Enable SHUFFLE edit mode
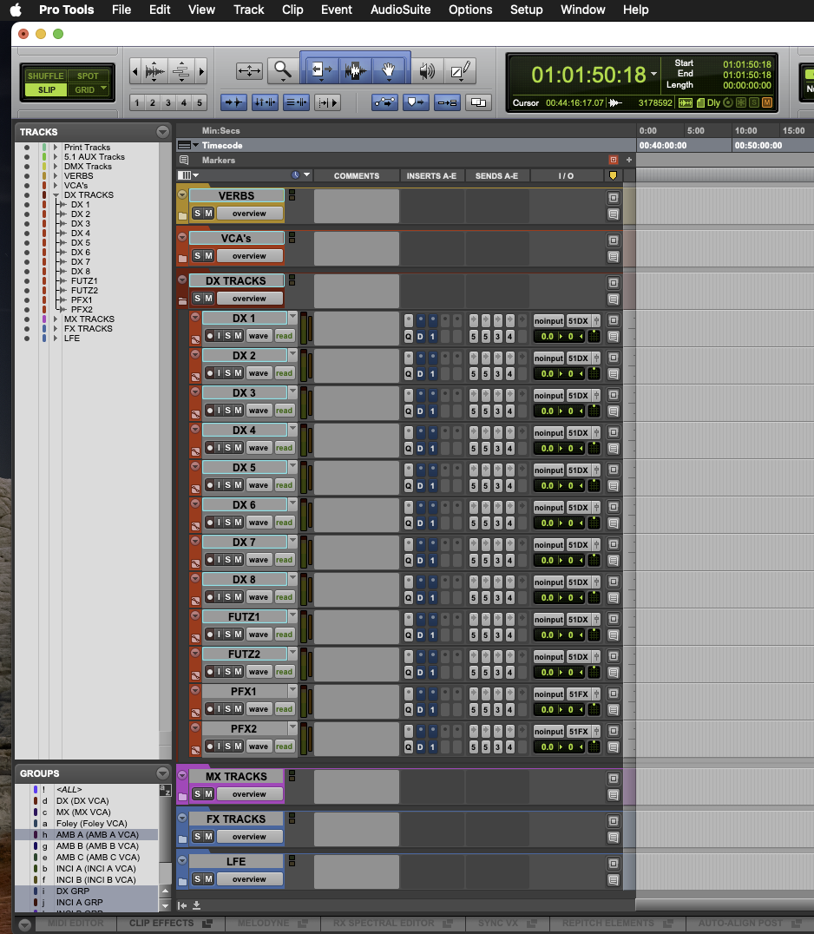The width and height of the screenshot is (814, 934). pos(45,76)
